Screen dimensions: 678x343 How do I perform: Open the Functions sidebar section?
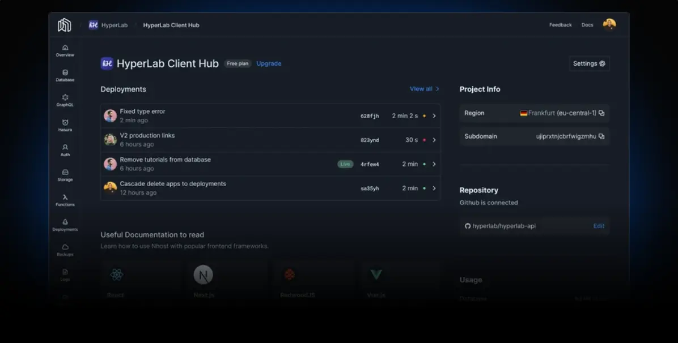(65, 200)
